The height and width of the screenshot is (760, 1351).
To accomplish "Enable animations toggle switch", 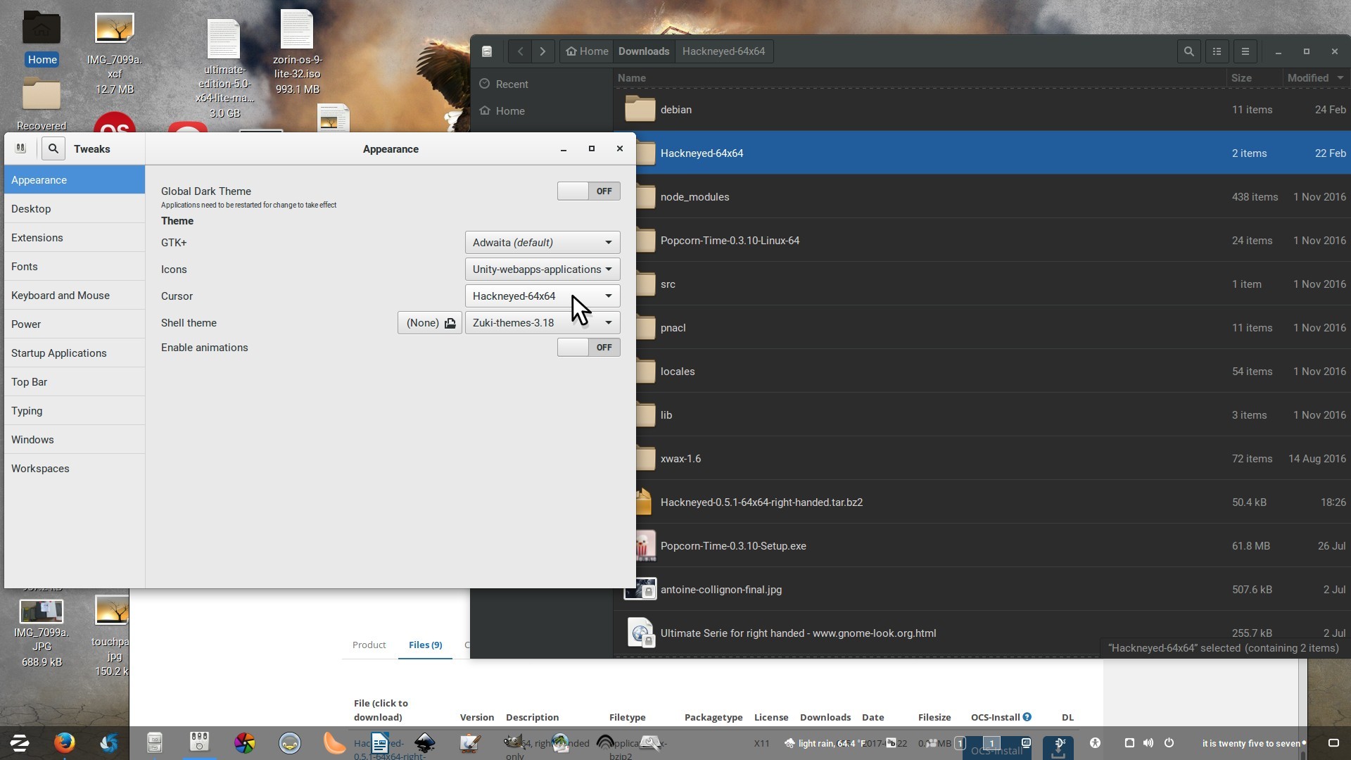I will coord(588,348).
